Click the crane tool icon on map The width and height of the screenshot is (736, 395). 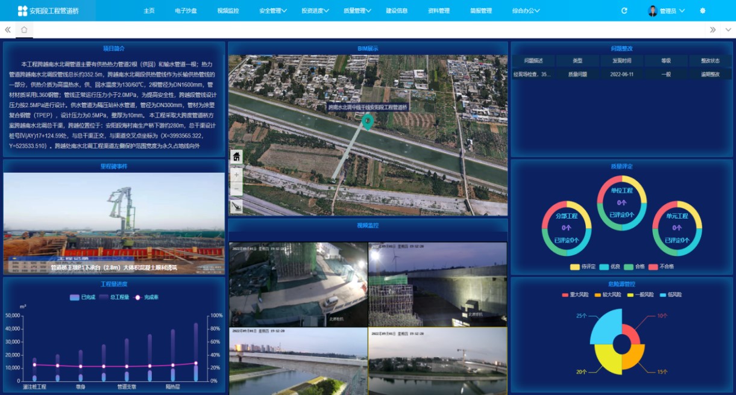[236, 207]
